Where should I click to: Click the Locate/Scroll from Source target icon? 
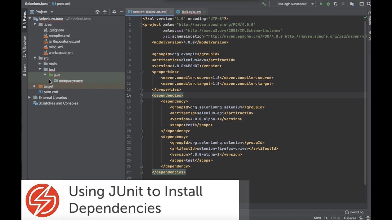pos(97,12)
